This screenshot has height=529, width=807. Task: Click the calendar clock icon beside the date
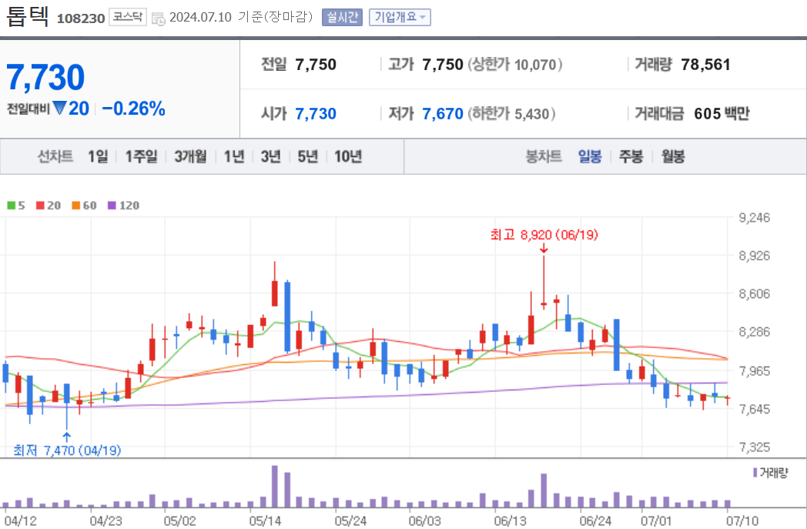[x=158, y=18]
